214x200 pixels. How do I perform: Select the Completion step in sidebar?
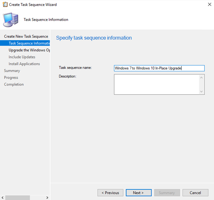tap(14, 84)
